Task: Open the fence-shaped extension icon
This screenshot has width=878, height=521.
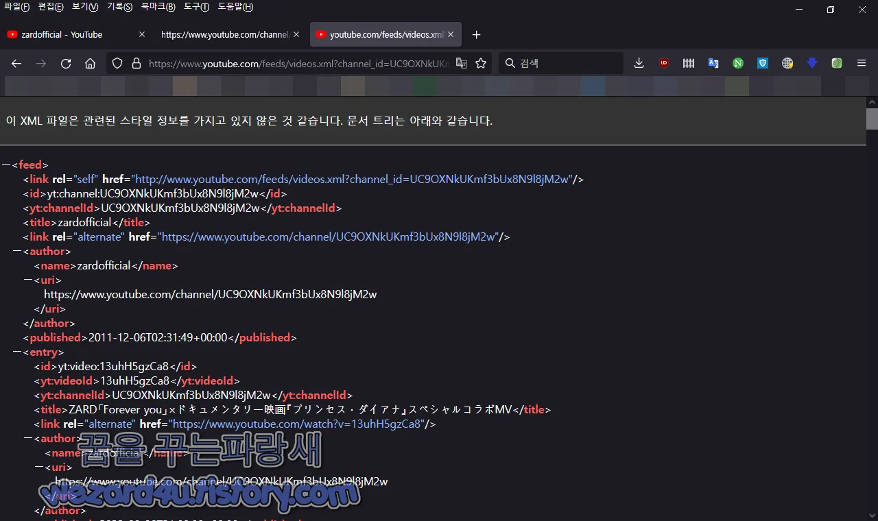Action: (x=689, y=64)
